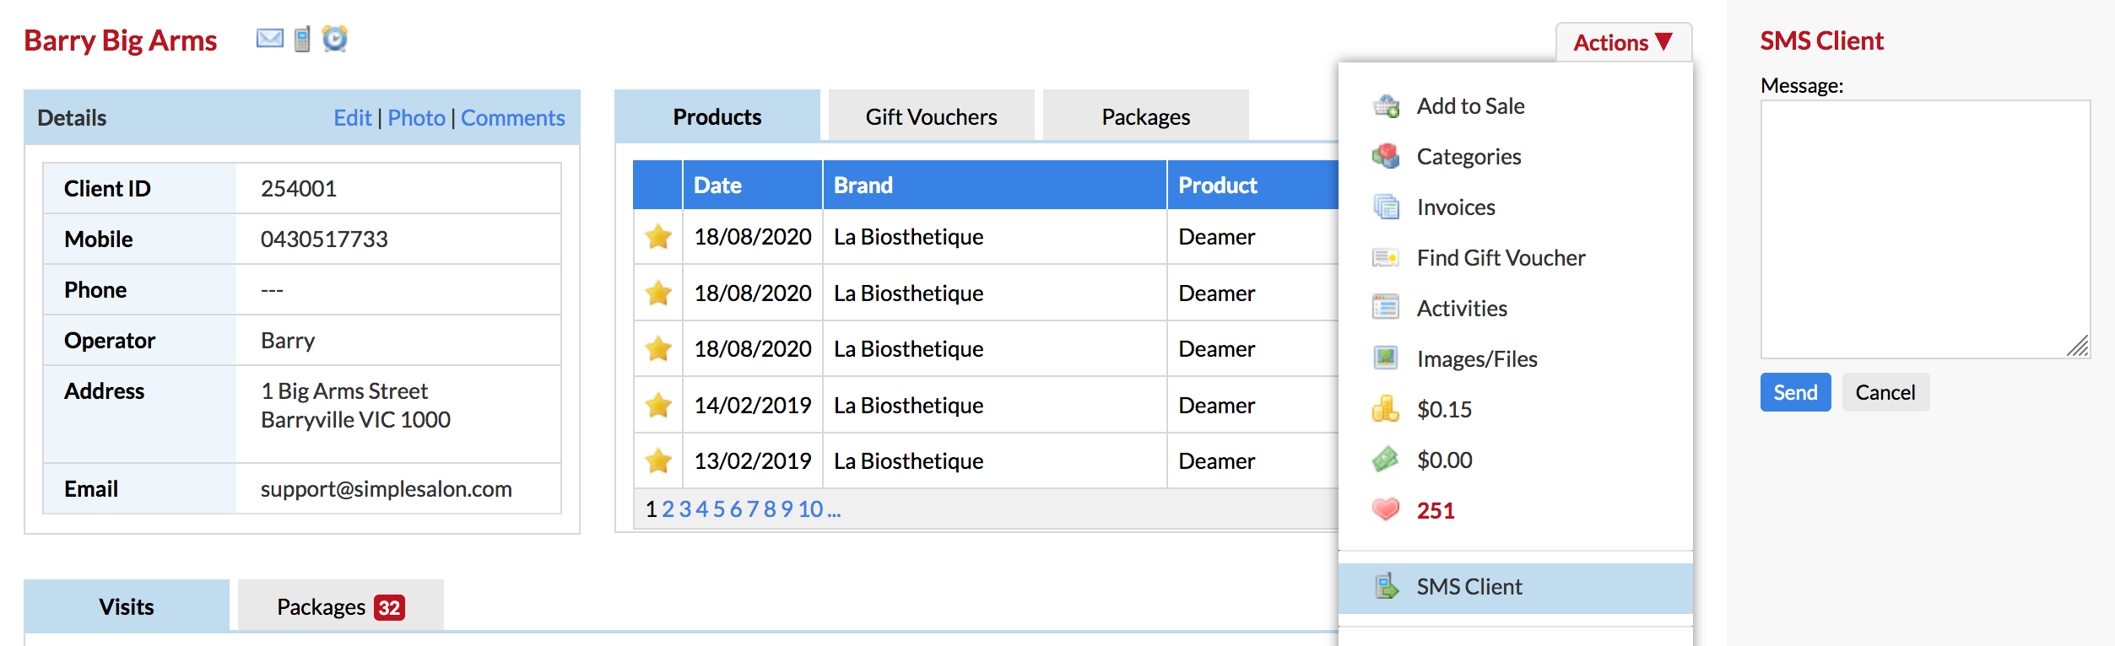Send the SMS message
Image resolution: width=2115 pixels, height=646 pixels.
1795,392
